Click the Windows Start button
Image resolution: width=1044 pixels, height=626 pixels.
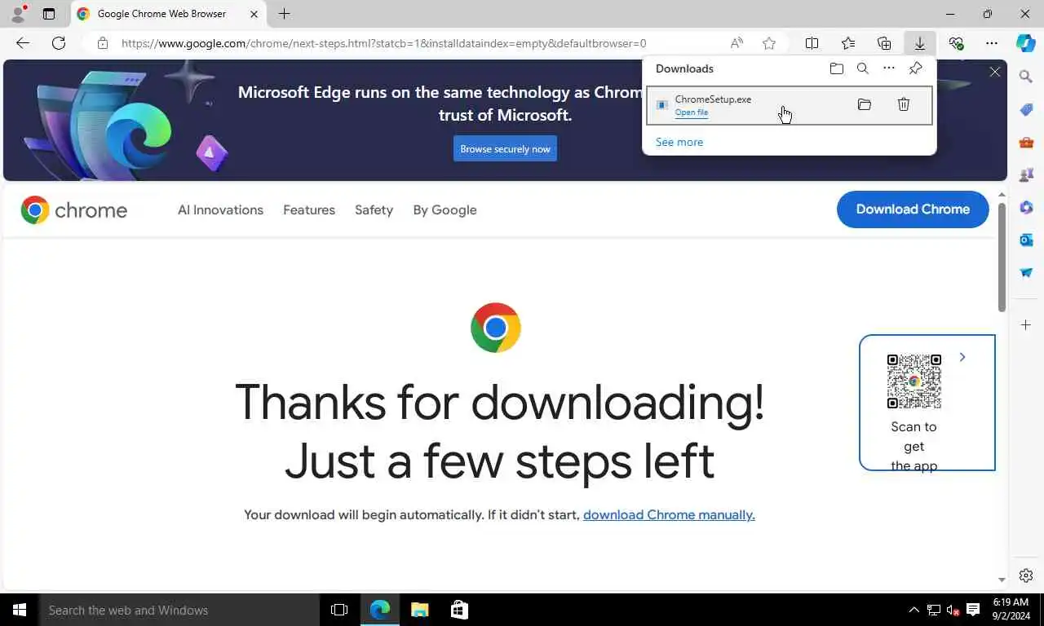point(19,610)
